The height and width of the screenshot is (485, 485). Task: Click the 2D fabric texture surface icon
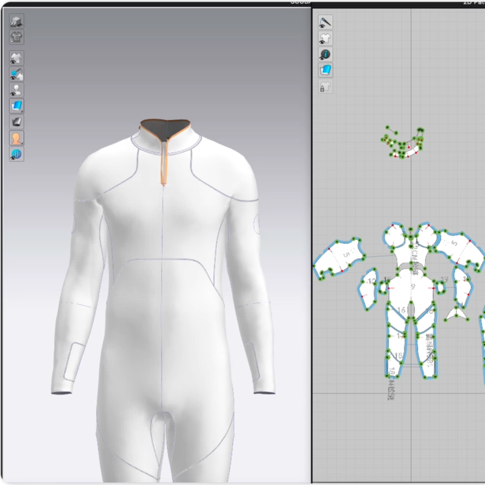tap(326, 70)
